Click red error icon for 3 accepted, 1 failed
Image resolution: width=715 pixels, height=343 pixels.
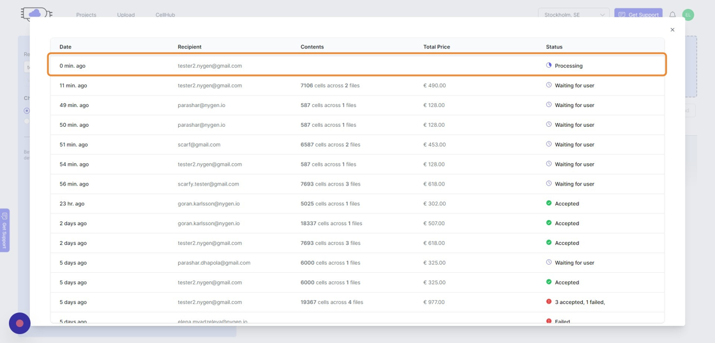(548, 302)
